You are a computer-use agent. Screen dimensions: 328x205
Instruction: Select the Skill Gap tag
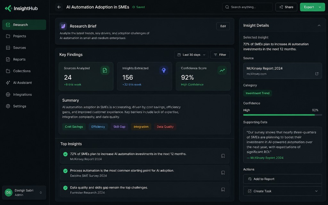point(119,127)
